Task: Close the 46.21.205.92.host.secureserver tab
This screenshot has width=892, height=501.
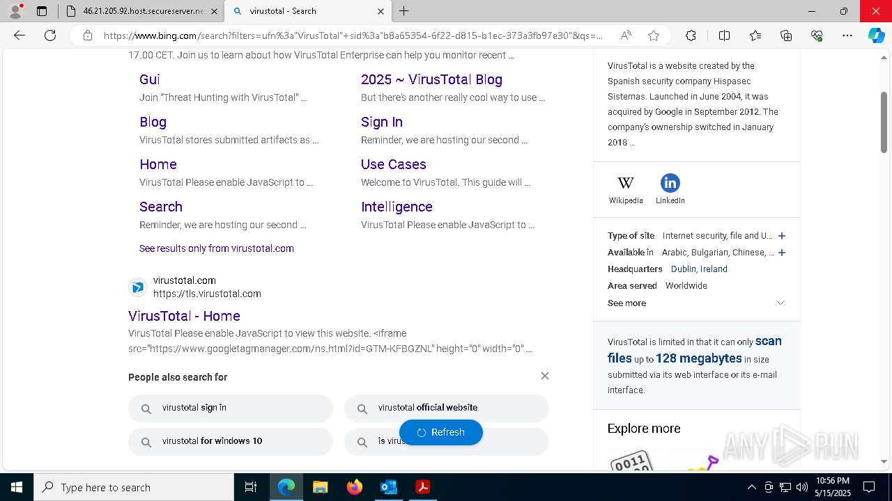Action: click(x=214, y=11)
